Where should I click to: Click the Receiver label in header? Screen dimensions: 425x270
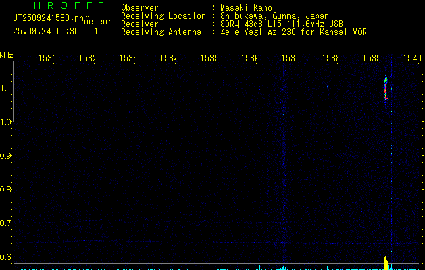[140, 24]
